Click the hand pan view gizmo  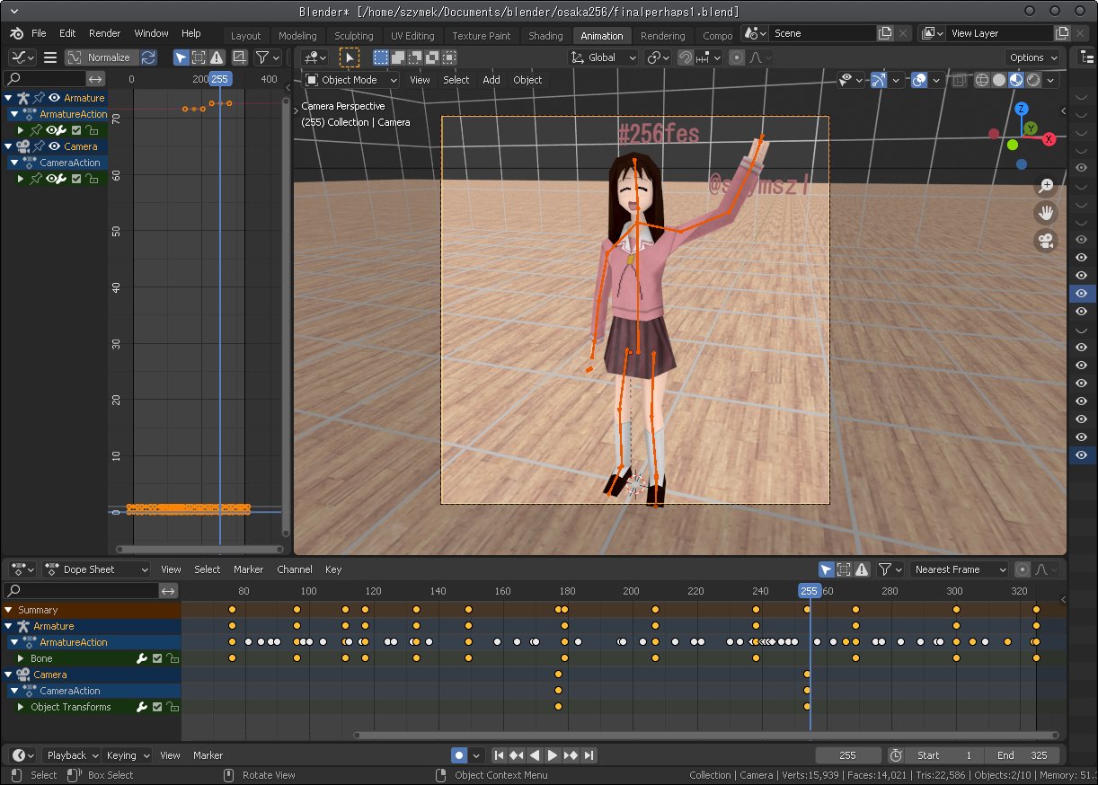[x=1046, y=213]
